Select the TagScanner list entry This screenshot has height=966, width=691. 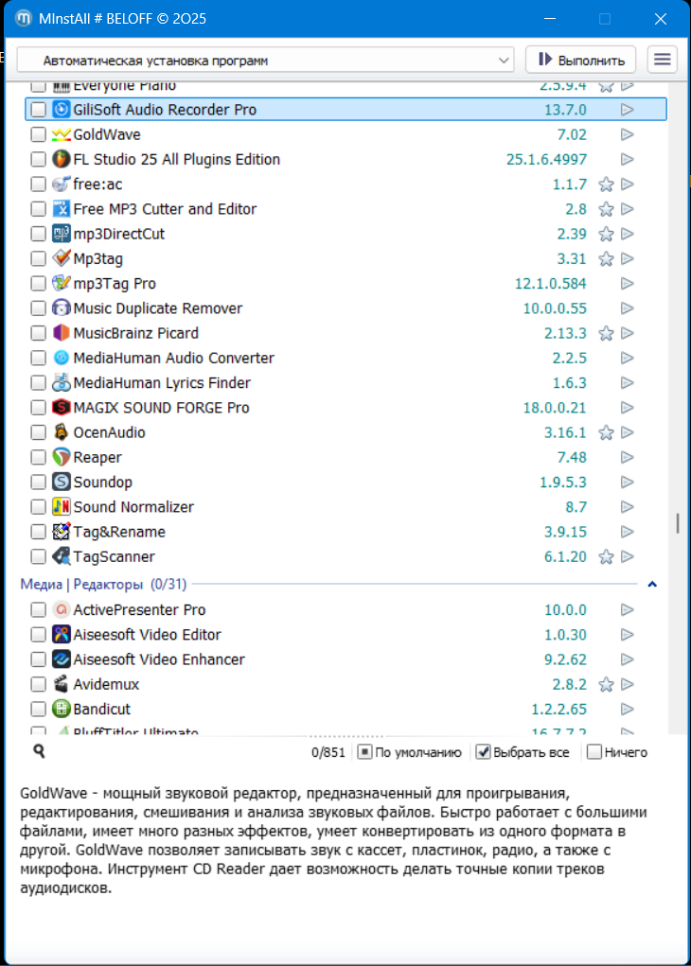[x=114, y=556]
